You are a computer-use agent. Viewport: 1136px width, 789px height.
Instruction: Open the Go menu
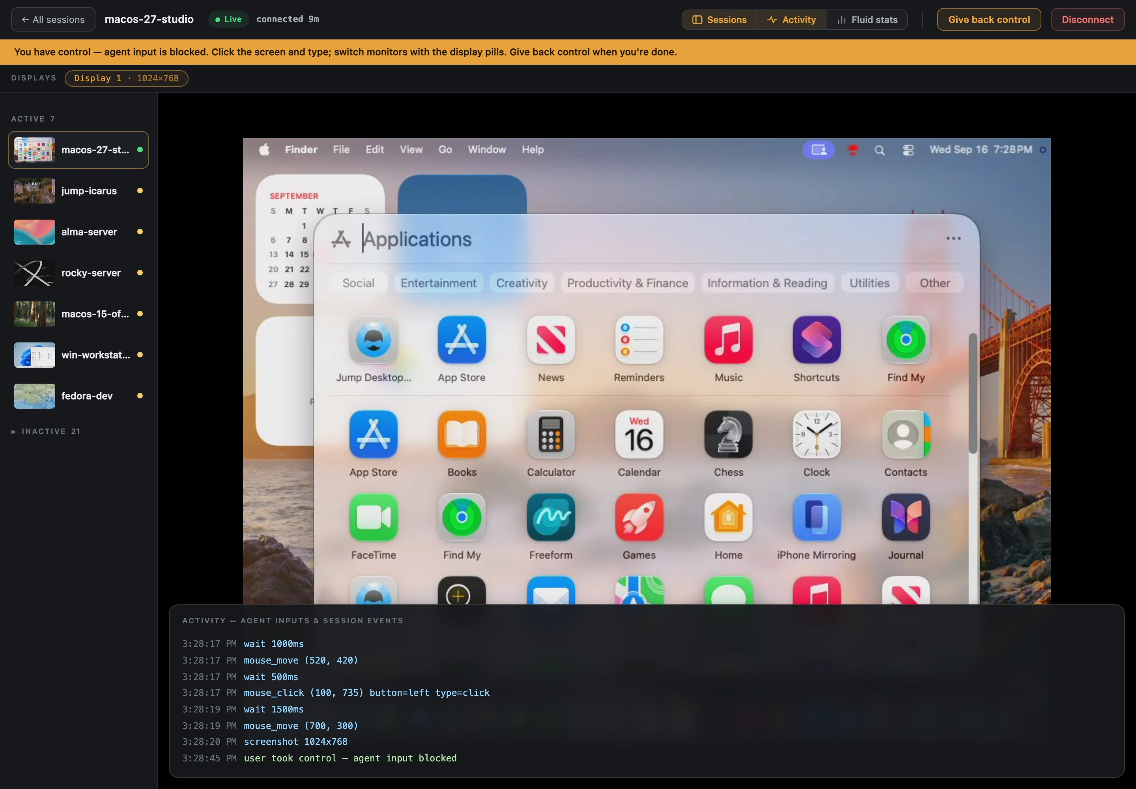[x=445, y=149]
